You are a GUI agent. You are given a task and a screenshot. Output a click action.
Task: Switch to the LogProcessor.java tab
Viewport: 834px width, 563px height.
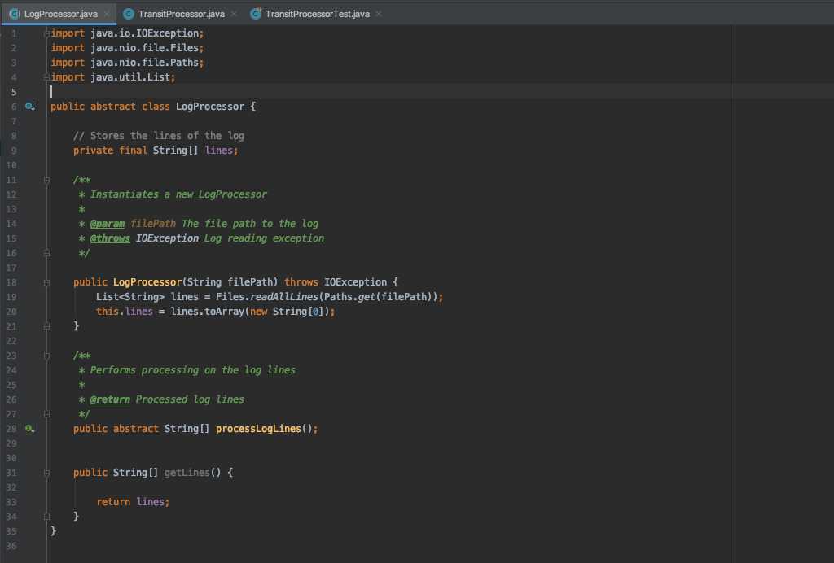click(x=60, y=14)
